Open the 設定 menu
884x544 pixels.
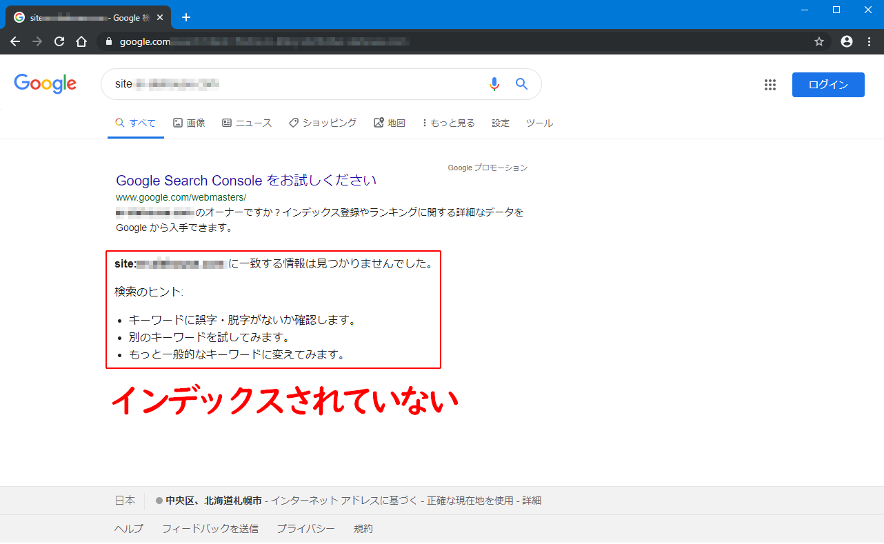(x=501, y=123)
